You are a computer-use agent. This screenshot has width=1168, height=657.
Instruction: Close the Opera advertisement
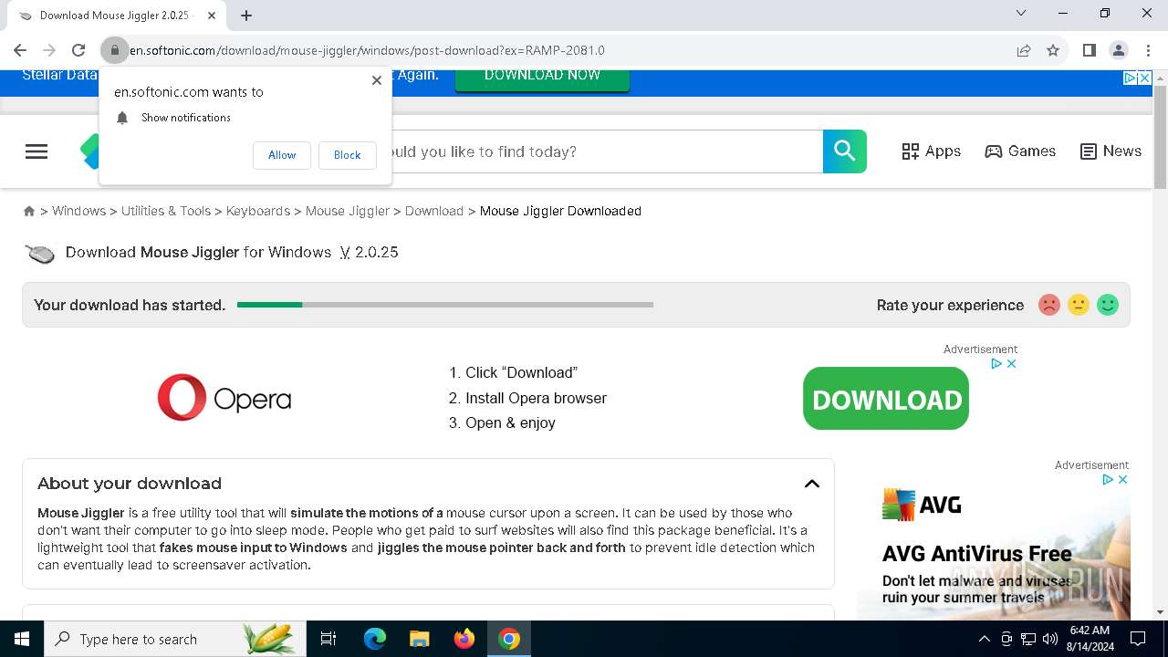1011,363
